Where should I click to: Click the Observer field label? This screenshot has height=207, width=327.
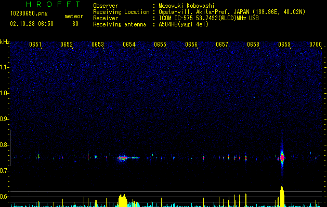tap(106, 6)
